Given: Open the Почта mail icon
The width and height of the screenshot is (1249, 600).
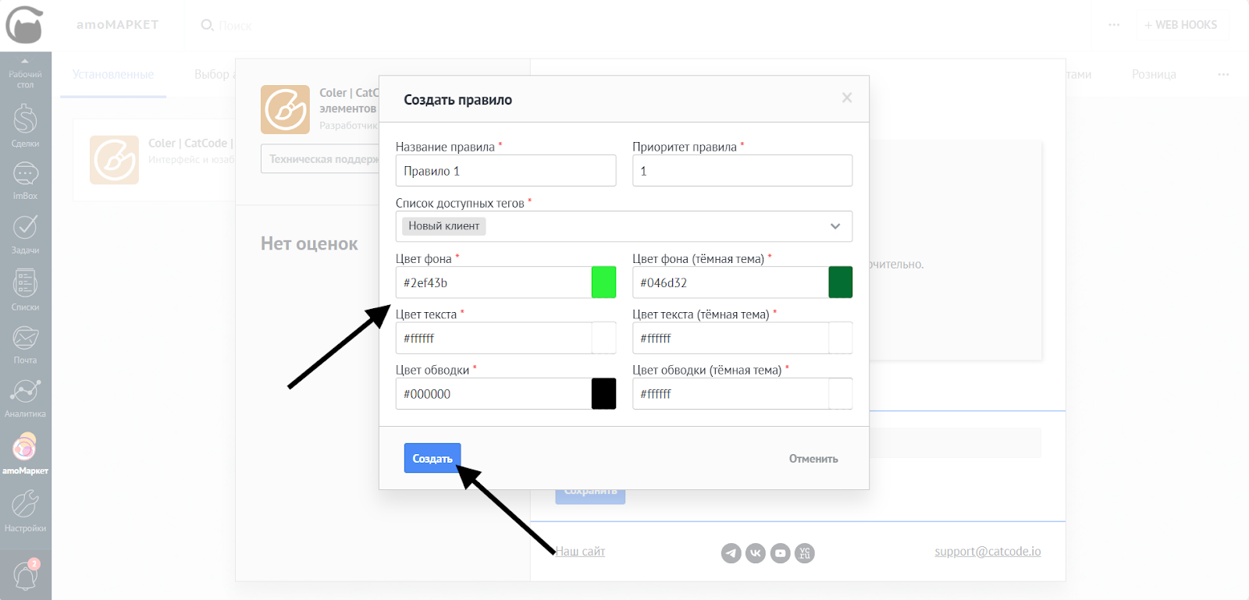Looking at the screenshot, I should (x=25, y=343).
